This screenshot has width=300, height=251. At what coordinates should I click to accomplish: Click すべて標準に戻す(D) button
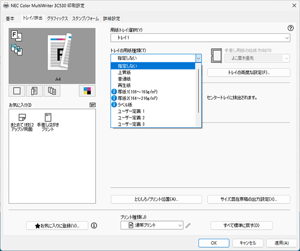coord(241,225)
